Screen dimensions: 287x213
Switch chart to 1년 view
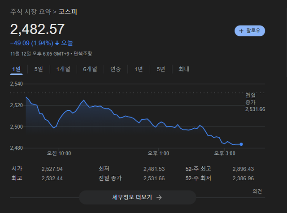(x=139, y=69)
